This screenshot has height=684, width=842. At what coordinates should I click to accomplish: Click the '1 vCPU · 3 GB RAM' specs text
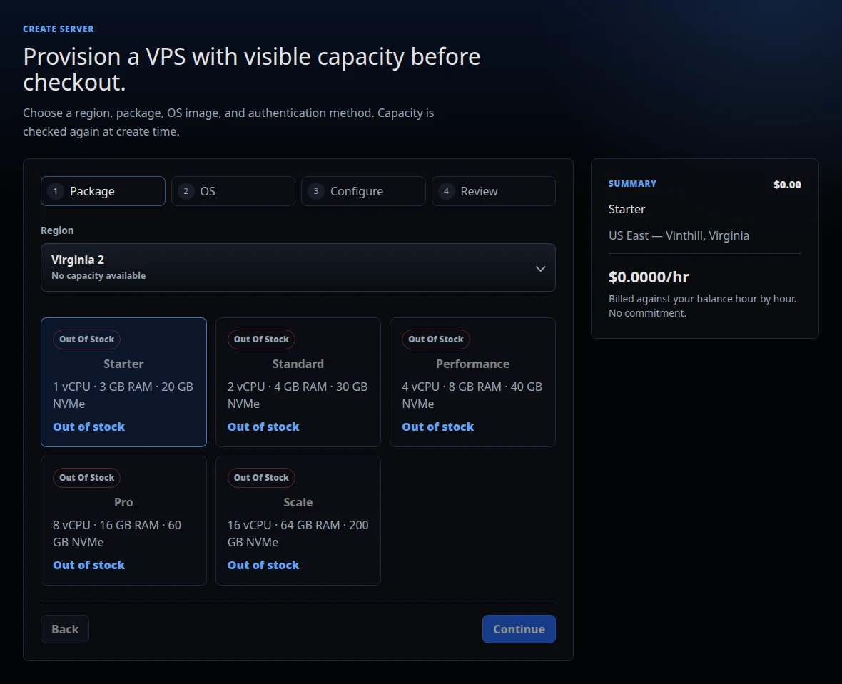point(123,395)
